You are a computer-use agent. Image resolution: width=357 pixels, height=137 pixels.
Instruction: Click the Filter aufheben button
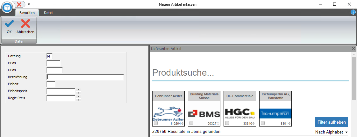(332, 122)
